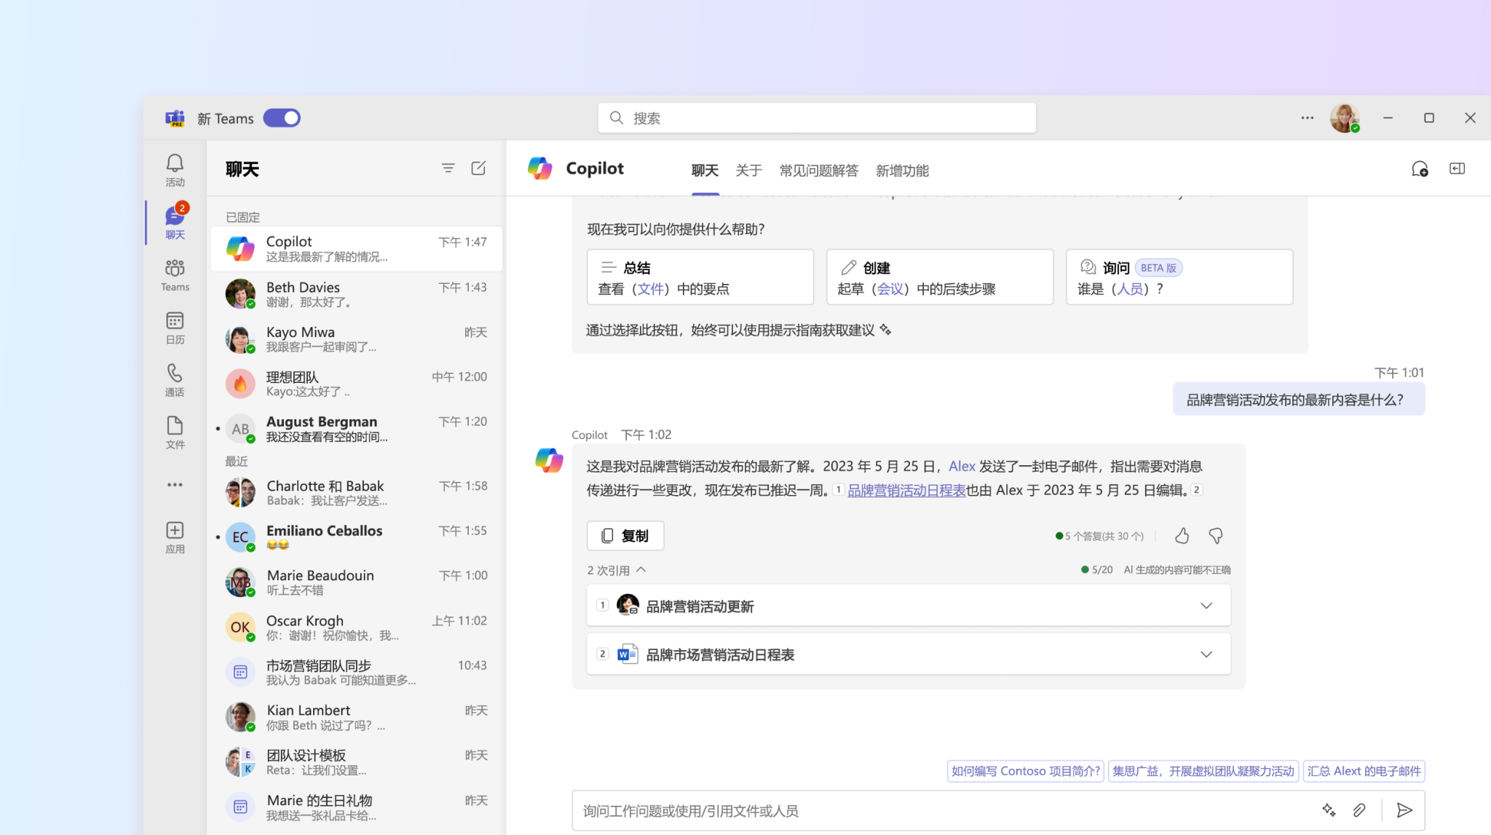Click the 品牌营销活动日程表 hyperlink
The height and width of the screenshot is (835, 1491).
(x=905, y=488)
